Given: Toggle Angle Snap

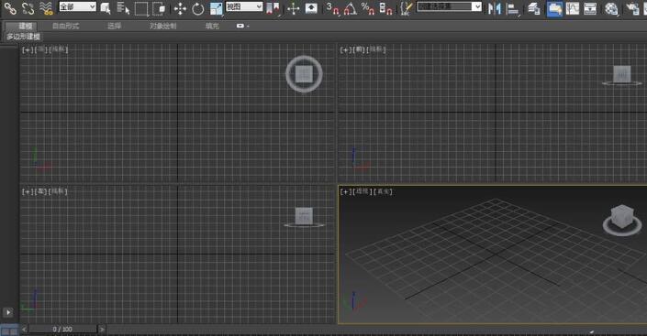Looking at the screenshot, I should pos(350,8).
